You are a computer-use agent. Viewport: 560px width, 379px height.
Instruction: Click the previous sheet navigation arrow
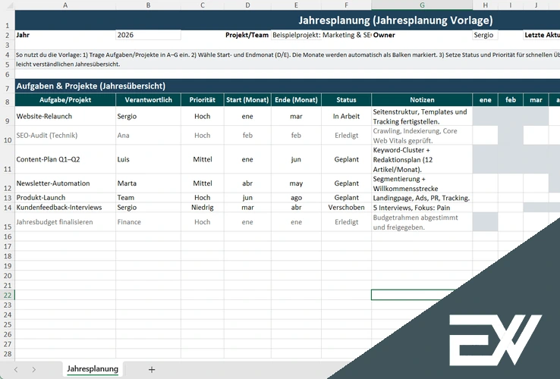[14, 369]
